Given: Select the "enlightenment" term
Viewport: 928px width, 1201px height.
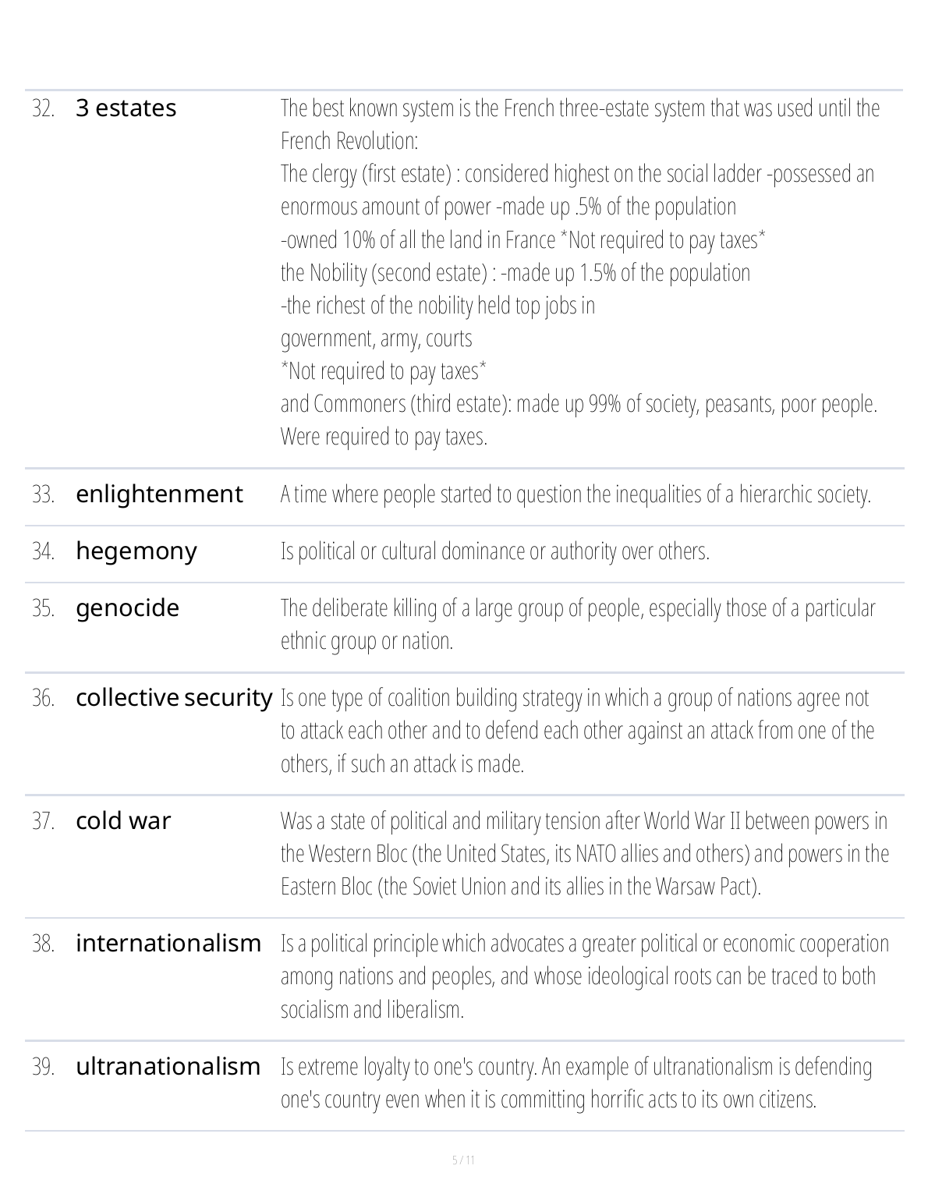Looking at the screenshot, I should 159,494.
